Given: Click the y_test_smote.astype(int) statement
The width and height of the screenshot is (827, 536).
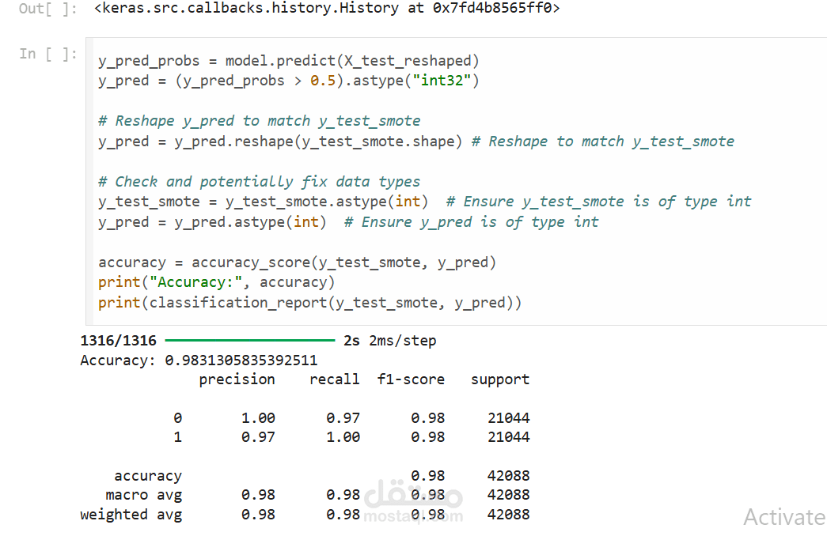Looking at the screenshot, I should 264,202.
